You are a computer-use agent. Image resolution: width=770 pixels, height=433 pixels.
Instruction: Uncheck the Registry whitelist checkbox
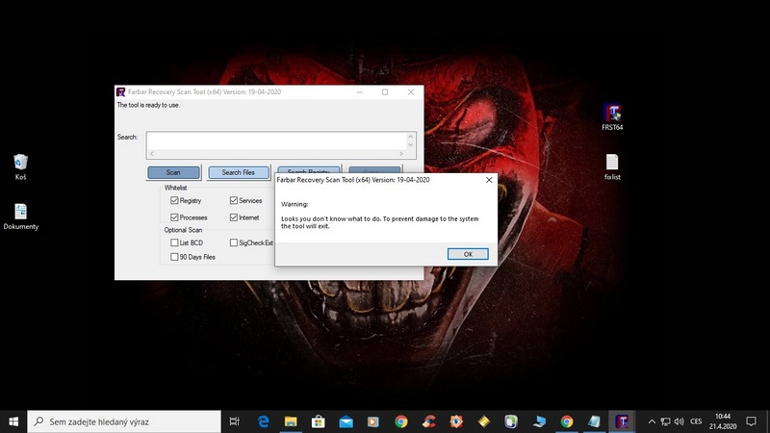[x=174, y=200]
